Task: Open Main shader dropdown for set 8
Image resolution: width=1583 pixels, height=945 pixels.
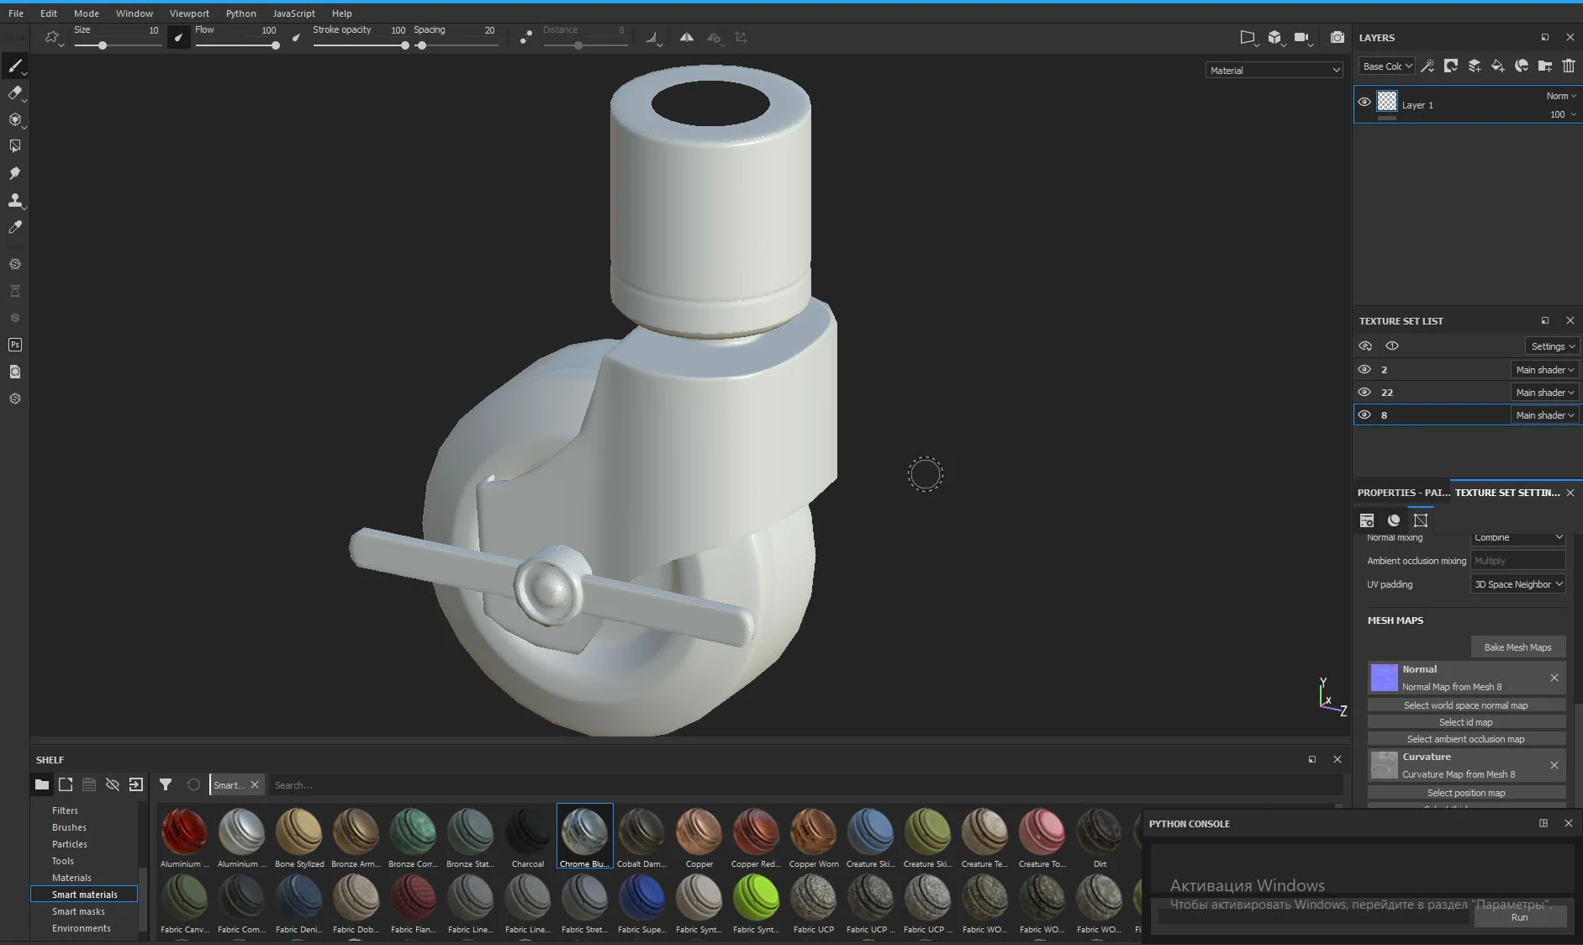Action: coord(1544,415)
